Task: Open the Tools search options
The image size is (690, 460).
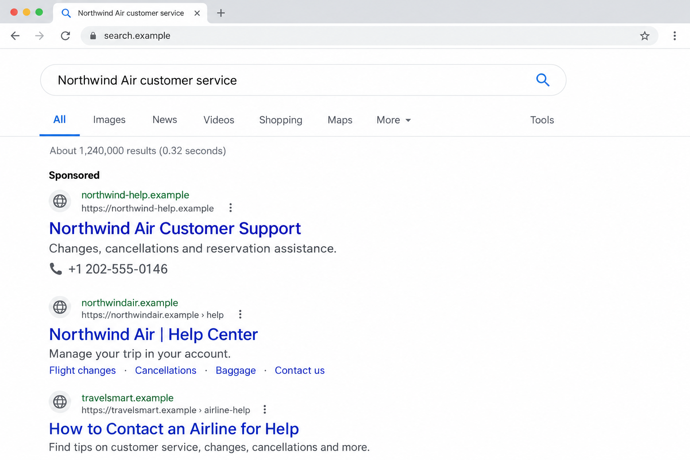Action: point(542,120)
